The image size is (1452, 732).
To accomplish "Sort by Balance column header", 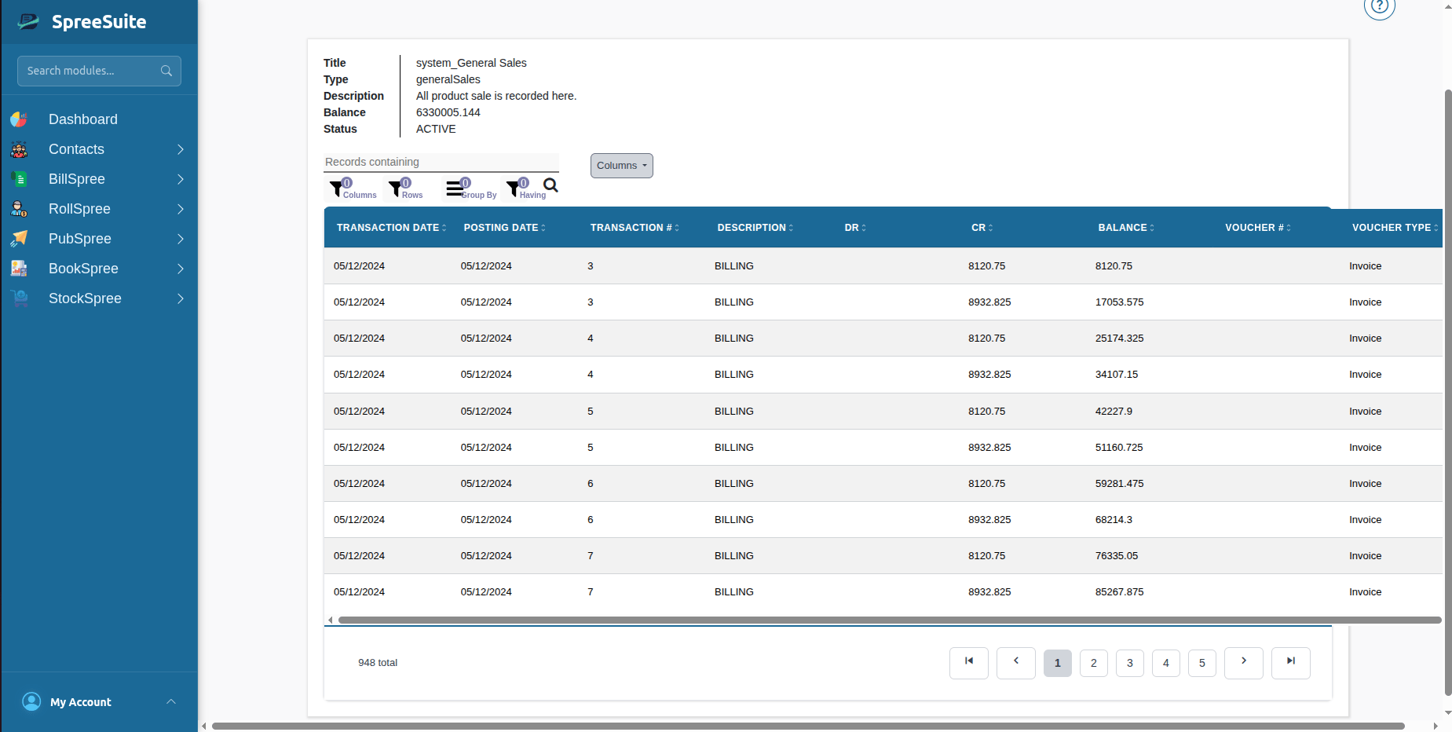I will tap(1126, 228).
